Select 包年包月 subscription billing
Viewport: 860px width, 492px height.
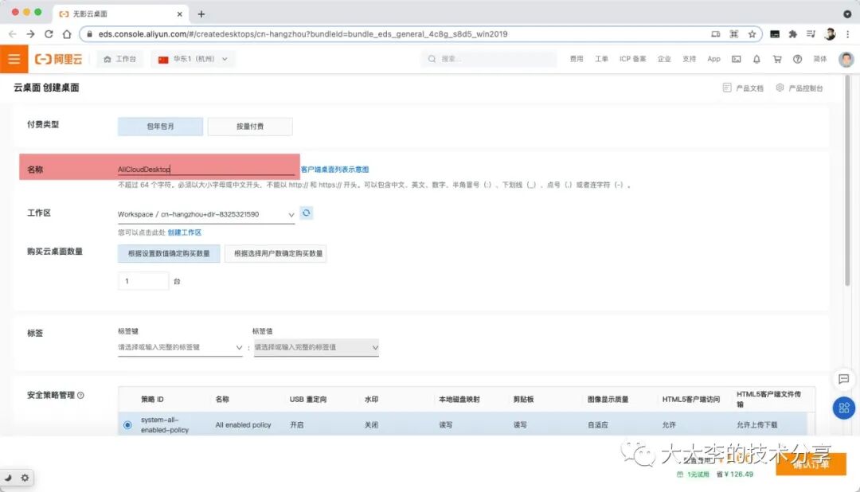[x=160, y=126]
